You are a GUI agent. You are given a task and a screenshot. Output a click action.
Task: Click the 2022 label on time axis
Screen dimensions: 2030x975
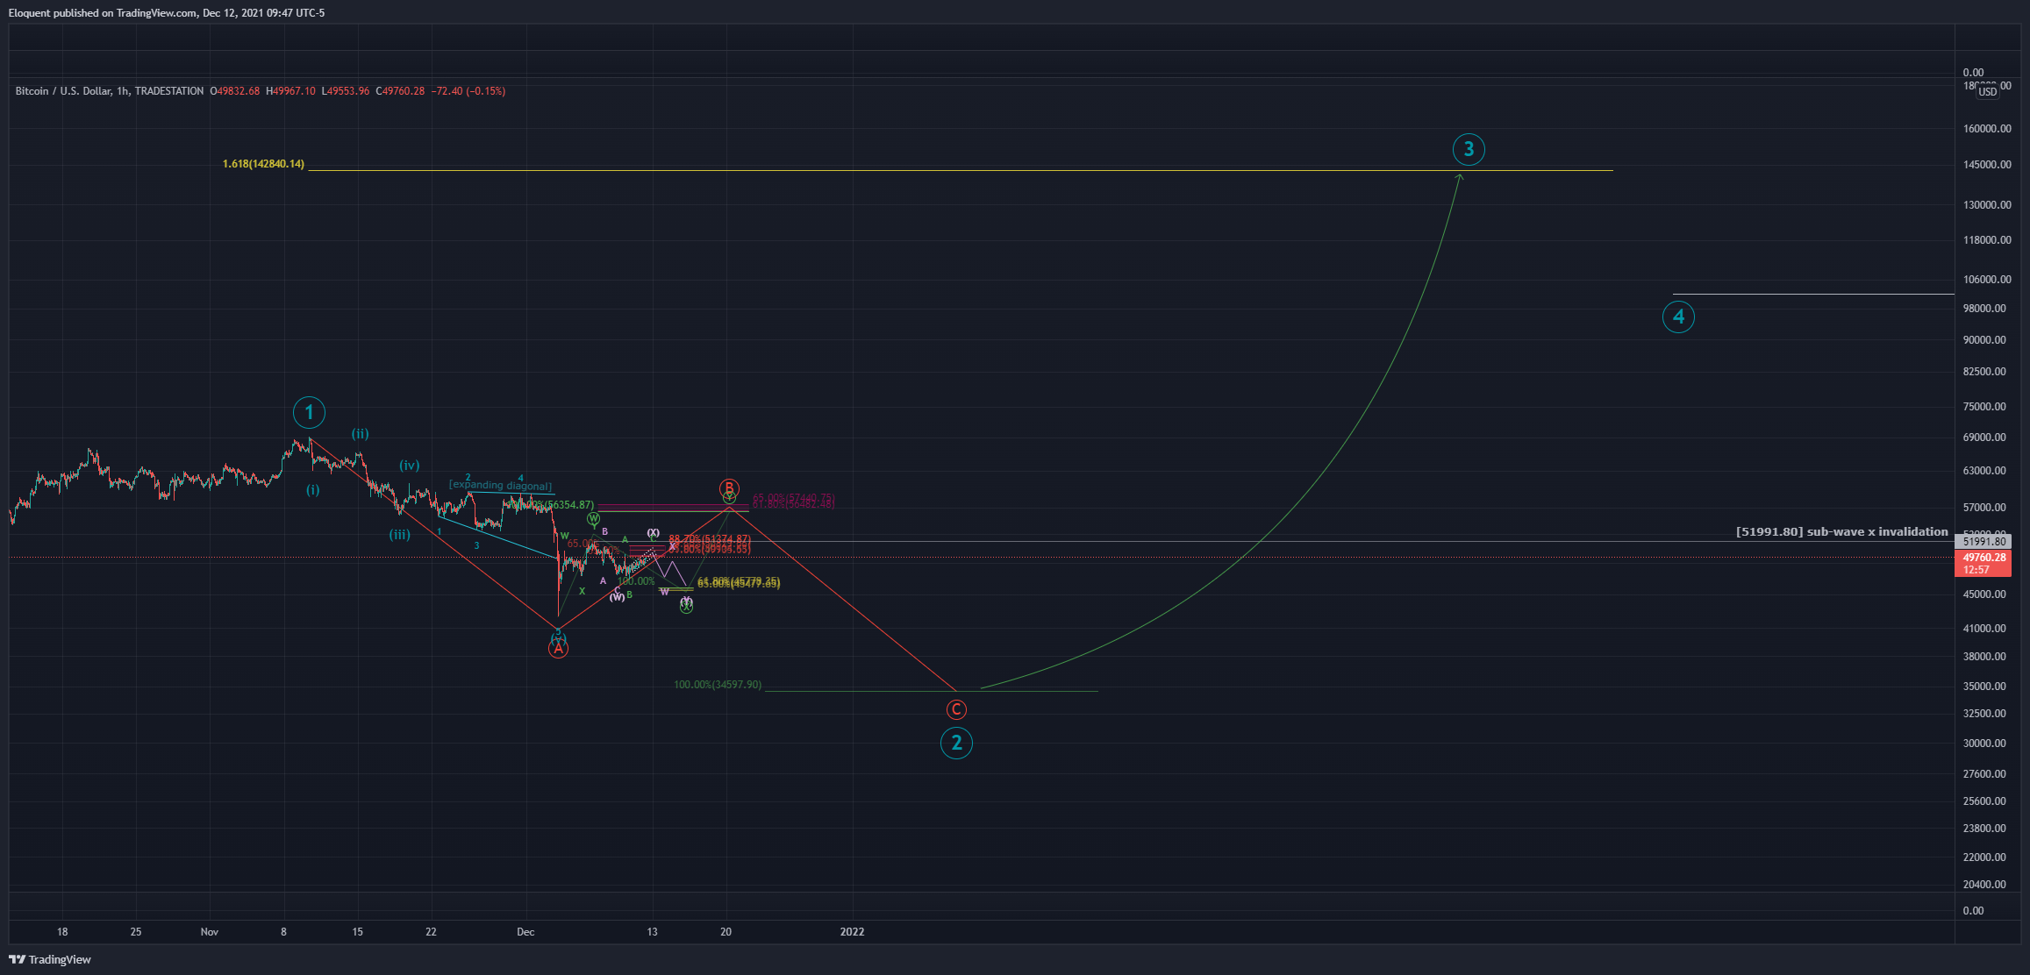pos(852,932)
